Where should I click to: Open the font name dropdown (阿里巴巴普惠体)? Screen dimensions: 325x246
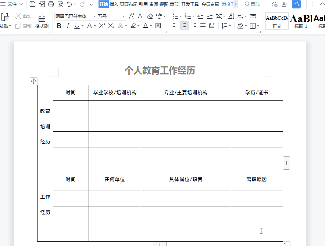point(94,16)
